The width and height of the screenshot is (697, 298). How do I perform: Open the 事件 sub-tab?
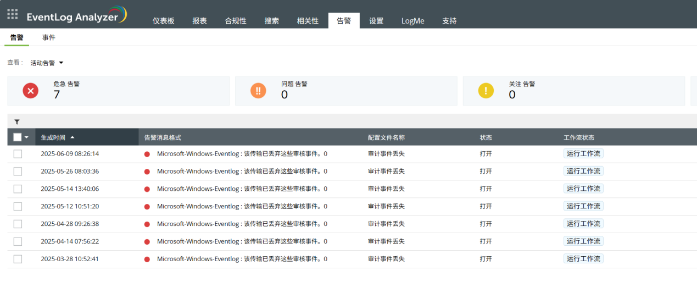coord(49,37)
